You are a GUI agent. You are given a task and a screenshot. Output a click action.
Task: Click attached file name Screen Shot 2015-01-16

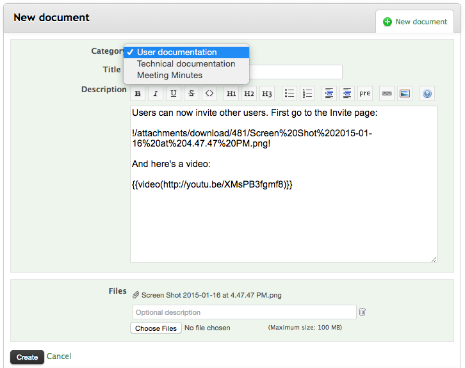pyautogui.click(x=211, y=295)
